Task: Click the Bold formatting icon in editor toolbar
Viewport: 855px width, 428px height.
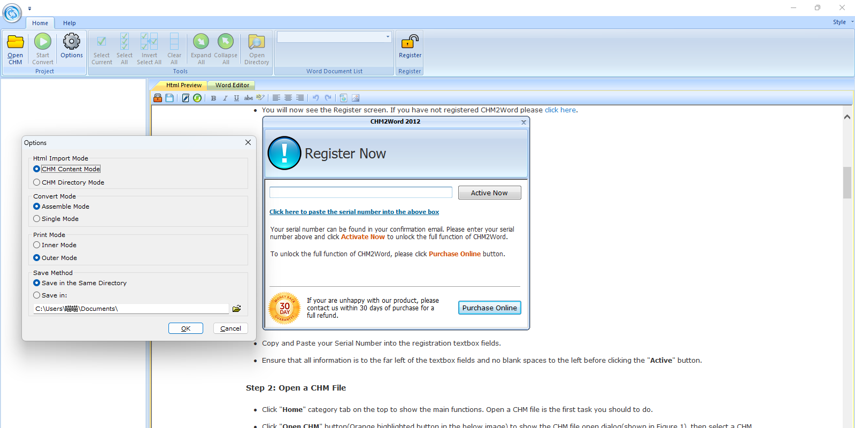Action: tap(213, 98)
